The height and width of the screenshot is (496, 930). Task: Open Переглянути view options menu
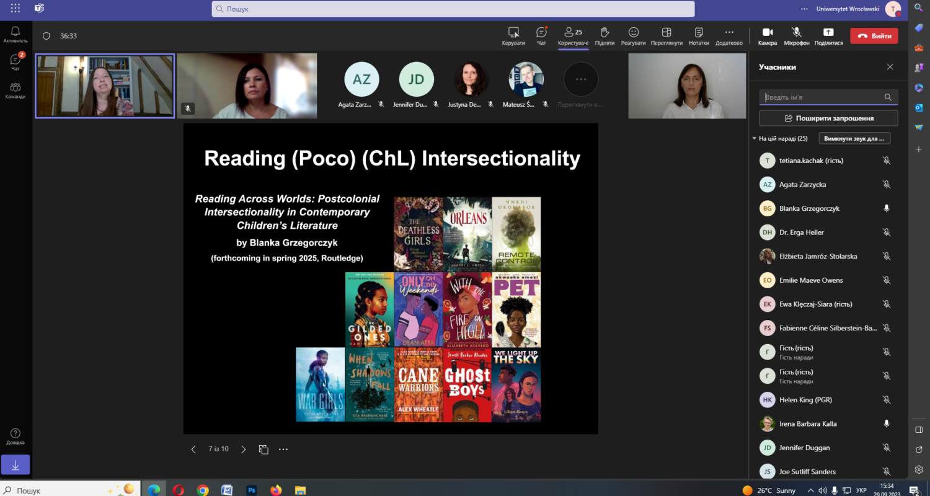point(666,36)
